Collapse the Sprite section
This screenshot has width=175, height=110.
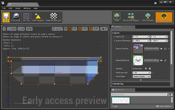(x=113, y=33)
